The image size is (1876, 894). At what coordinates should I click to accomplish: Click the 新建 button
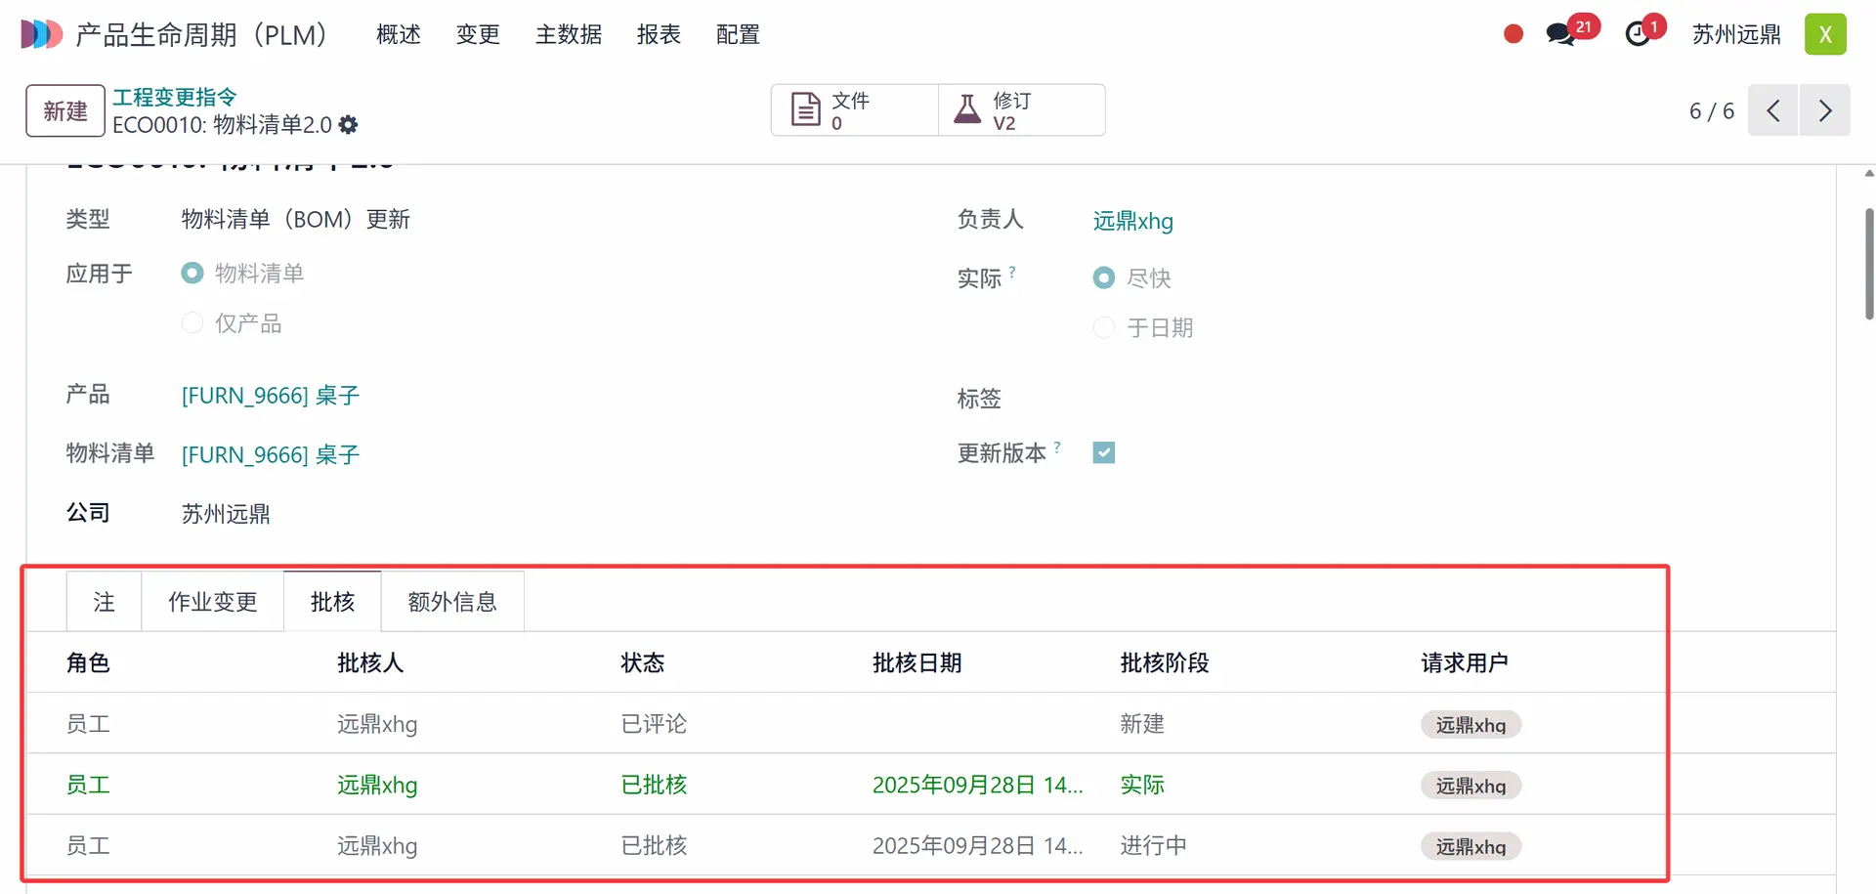tap(65, 110)
